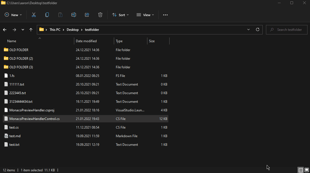Navigate to This PC via breadcrumb
Image resolution: width=310 pixels, height=173 pixels.
pos(55,29)
